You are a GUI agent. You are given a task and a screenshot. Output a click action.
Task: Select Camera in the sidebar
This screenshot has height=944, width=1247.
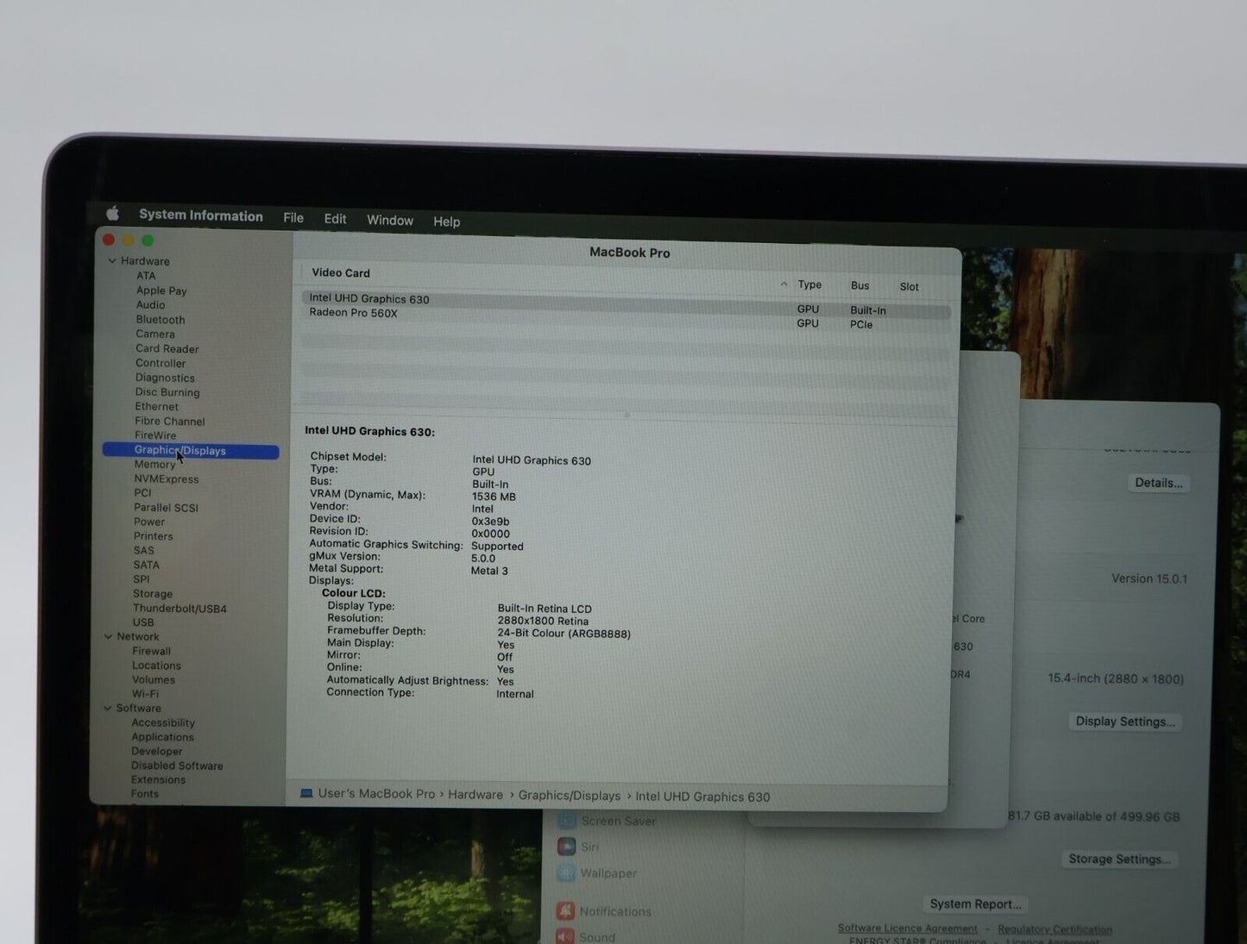155,334
